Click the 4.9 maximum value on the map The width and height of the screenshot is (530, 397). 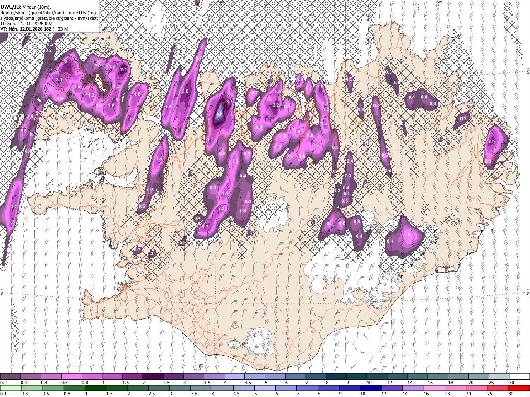[x=219, y=113]
